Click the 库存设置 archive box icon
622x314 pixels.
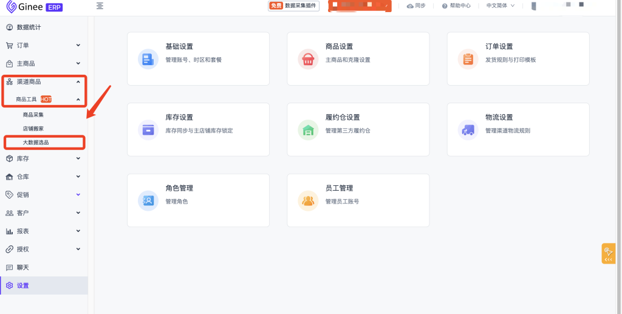148,130
